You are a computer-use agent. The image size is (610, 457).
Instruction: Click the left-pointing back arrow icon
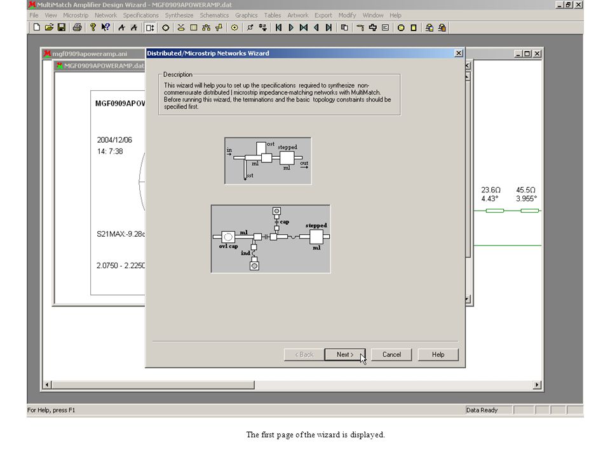(x=316, y=27)
